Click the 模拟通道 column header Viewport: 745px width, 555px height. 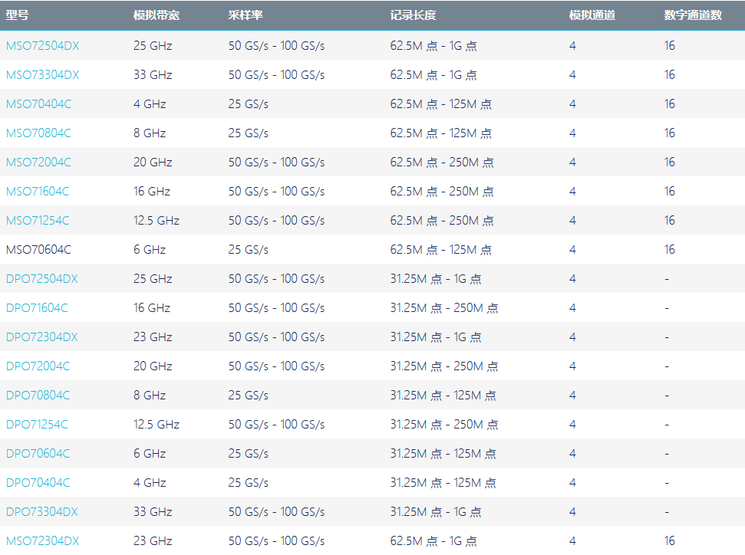[592, 15]
